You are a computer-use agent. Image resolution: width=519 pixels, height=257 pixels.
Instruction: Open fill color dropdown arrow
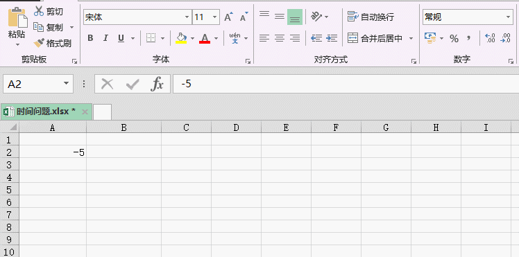pos(192,39)
